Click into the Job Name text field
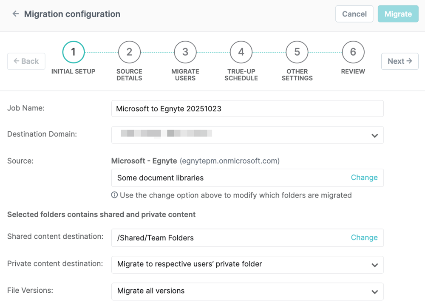The height and width of the screenshot is (308, 425). pos(247,109)
